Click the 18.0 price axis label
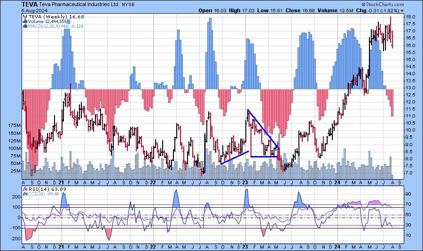The height and width of the screenshot is (251, 423). pos(410,17)
